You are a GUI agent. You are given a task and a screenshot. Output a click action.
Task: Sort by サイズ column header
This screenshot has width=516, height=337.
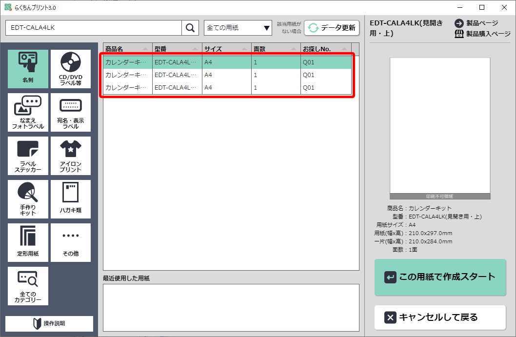click(x=227, y=49)
